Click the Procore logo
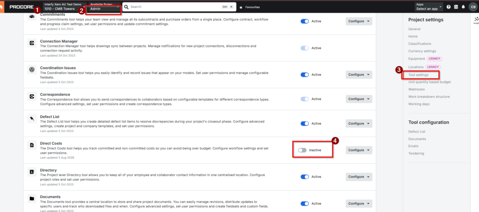Screen dimensions: 479x212 (x=22, y=7)
